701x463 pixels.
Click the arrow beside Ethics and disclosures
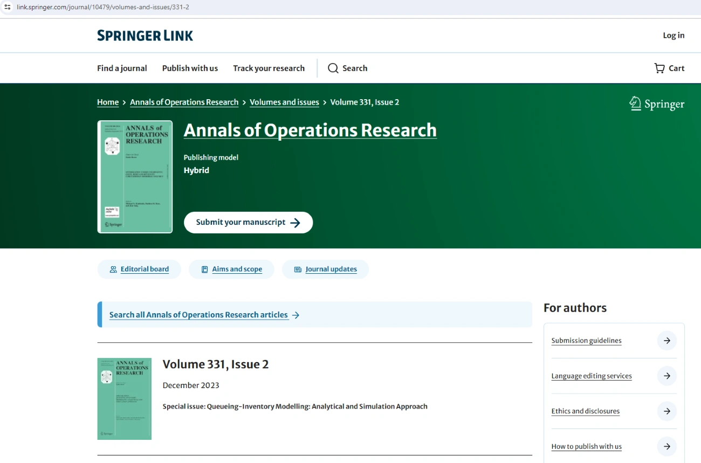click(x=667, y=411)
